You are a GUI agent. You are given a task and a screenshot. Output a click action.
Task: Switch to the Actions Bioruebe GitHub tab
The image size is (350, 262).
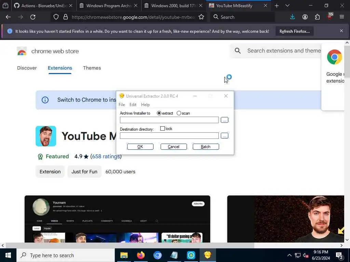click(43, 5)
